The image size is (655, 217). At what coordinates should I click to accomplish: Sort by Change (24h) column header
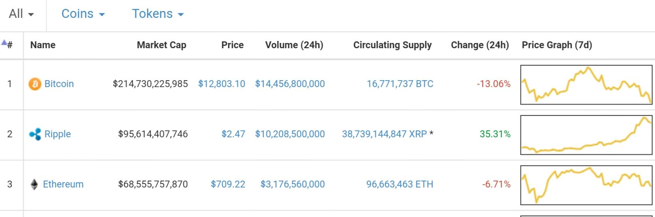pos(480,45)
